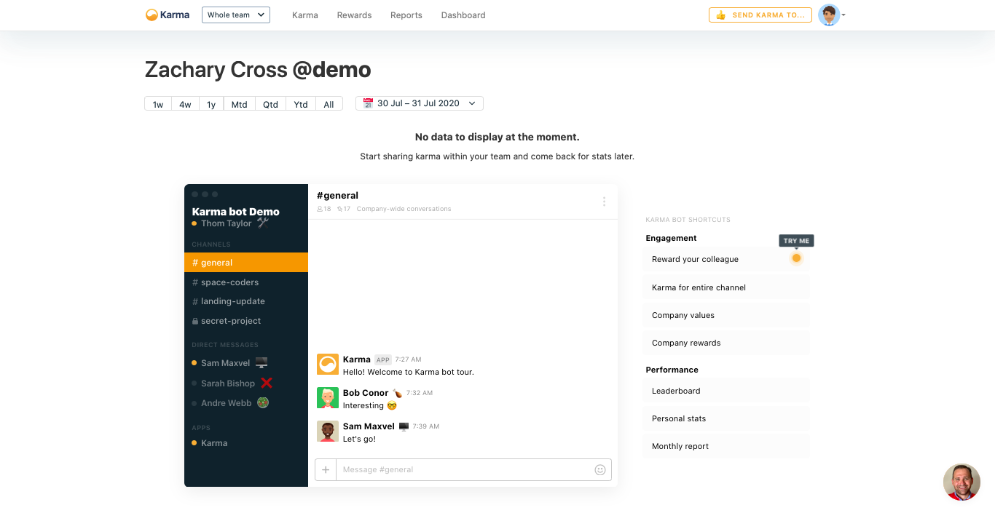Go to Rewards page
The width and height of the screenshot is (995, 513).
pos(354,15)
